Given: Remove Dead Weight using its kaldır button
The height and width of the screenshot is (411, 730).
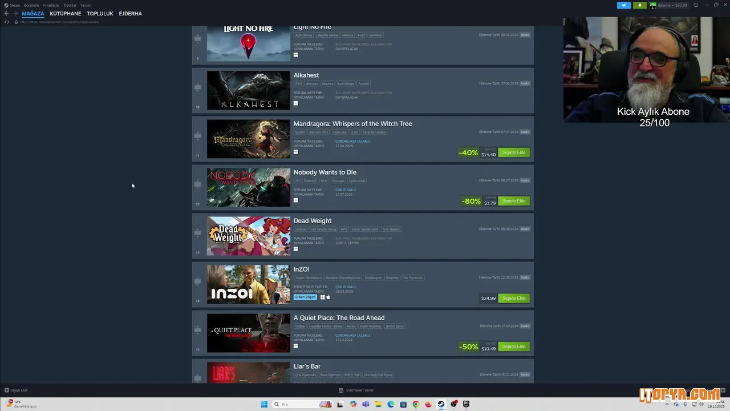Looking at the screenshot, I should pos(525,229).
